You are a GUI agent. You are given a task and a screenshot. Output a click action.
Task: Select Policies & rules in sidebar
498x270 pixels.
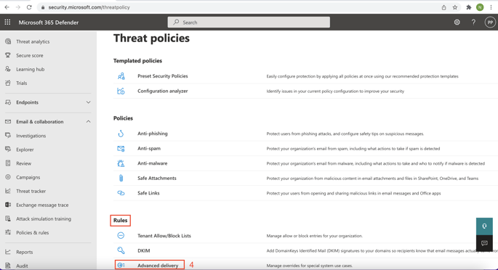pyautogui.click(x=33, y=232)
